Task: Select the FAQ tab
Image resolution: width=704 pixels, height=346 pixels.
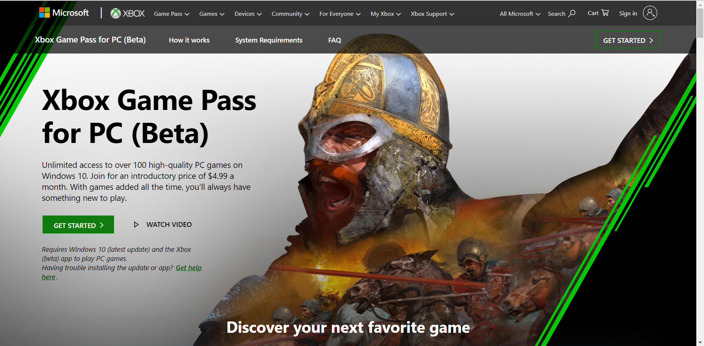Action: (334, 40)
